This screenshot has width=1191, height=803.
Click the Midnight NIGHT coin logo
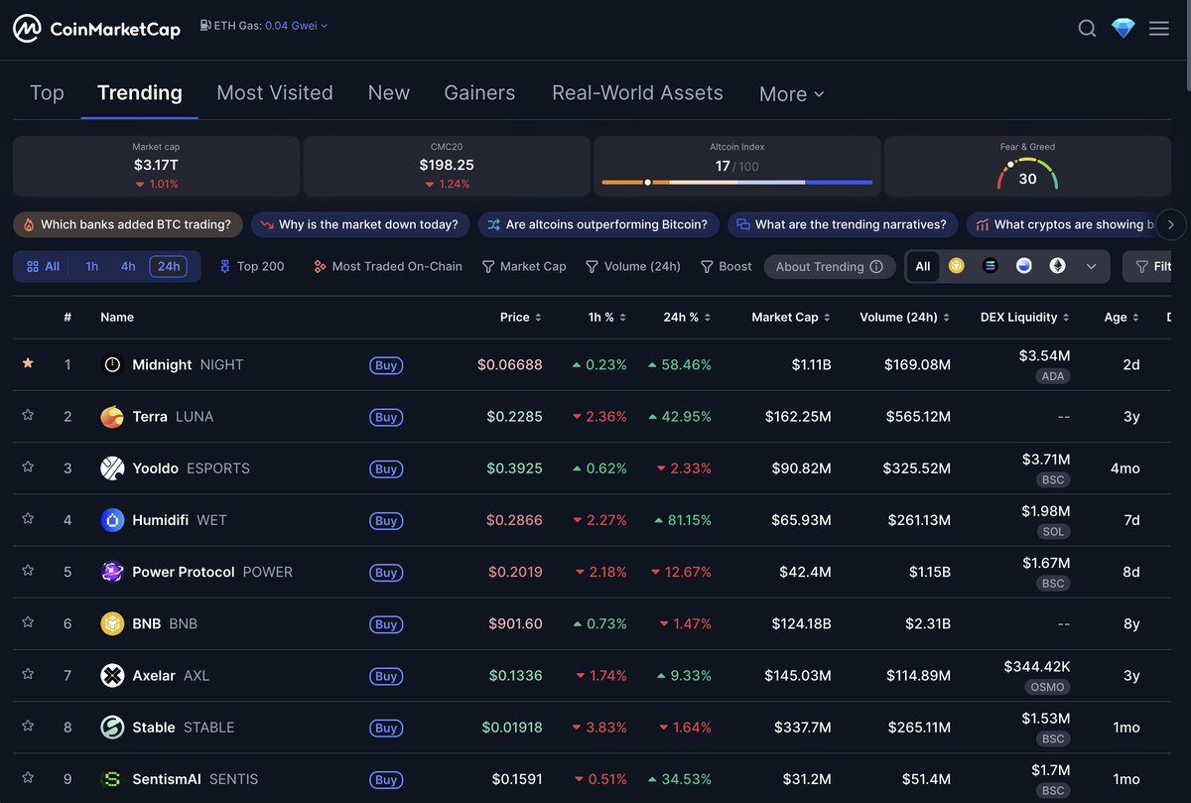[112, 364]
